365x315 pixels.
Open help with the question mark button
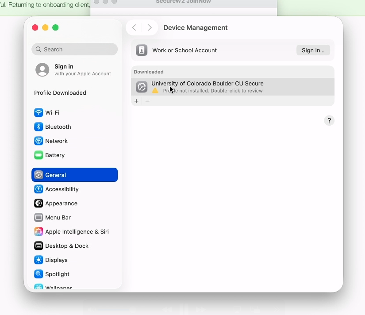329,121
